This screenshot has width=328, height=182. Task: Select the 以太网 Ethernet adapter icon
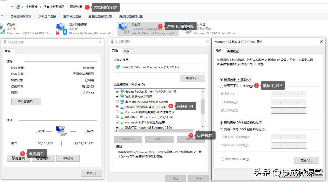[x=123, y=28]
